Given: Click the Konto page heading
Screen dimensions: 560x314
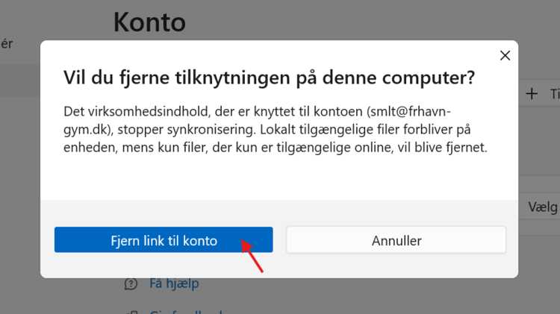Looking at the screenshot, I should coord(149,21).
